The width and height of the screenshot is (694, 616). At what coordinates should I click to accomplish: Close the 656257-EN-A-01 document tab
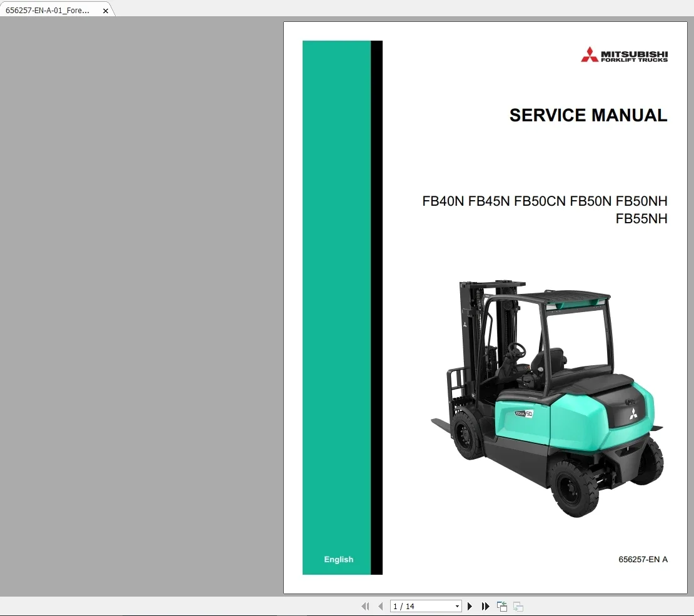[x=105, y=11]
